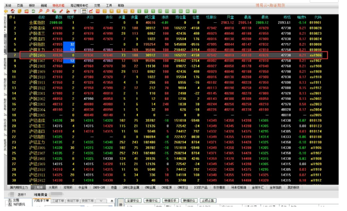
Task: Click the red funnel filter icon
Action: click(75, 11)
